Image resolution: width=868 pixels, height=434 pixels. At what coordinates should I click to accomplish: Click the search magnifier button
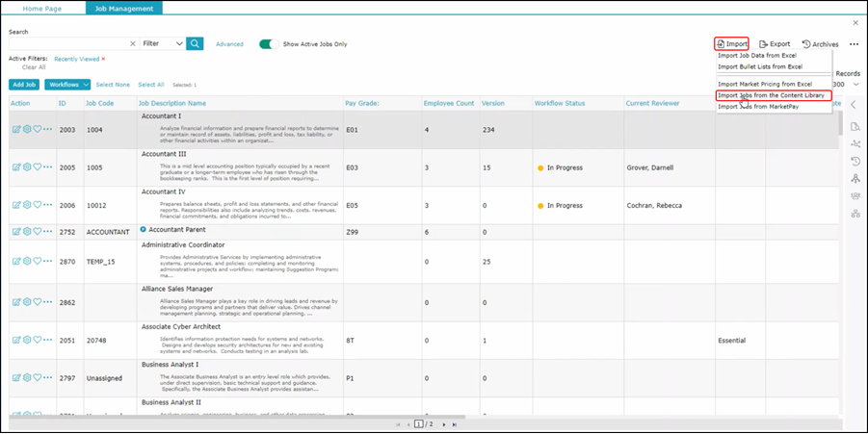[x=195, y=43]
